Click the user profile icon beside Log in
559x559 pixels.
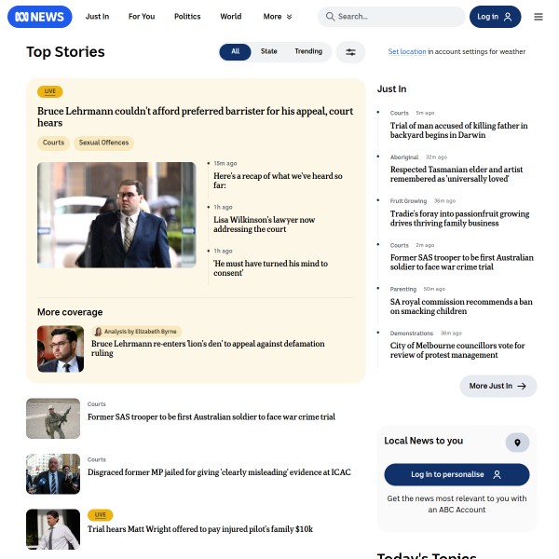tap(508, 17)
